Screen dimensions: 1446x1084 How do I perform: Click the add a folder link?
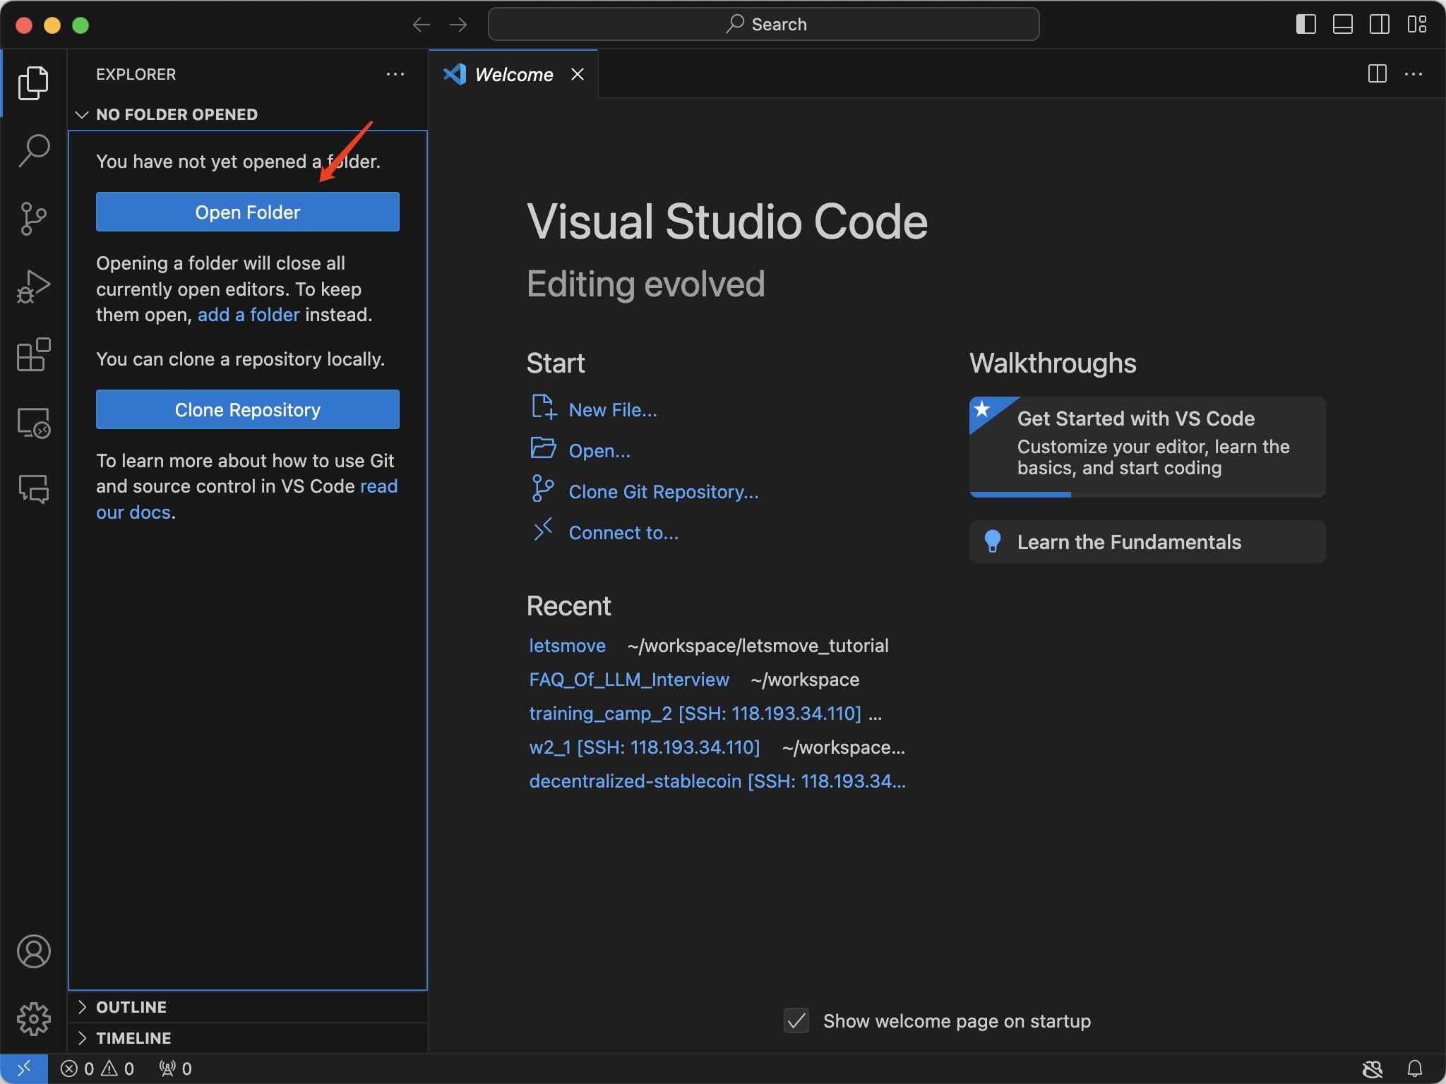click(249, 315)
